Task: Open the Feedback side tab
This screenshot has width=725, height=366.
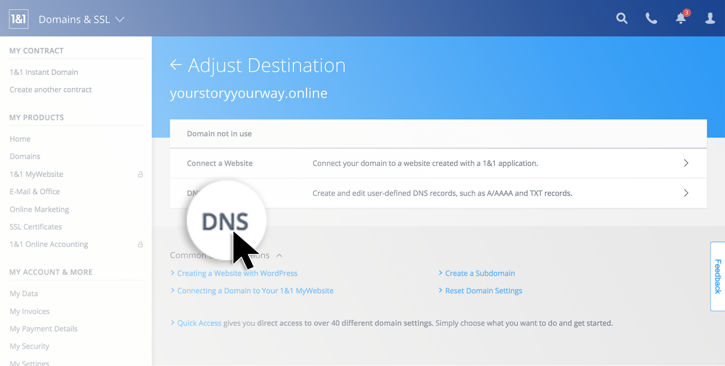Action: pyautogui.click(x=718, y=276)
